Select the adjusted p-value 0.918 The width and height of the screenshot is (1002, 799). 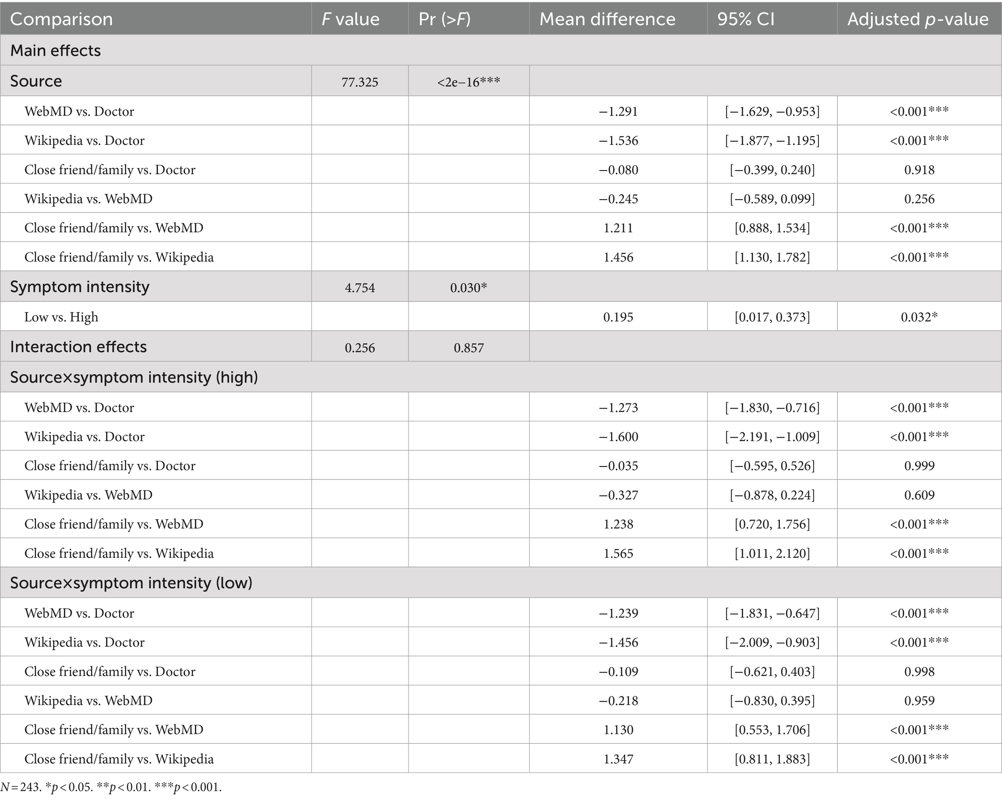[919, 170]
